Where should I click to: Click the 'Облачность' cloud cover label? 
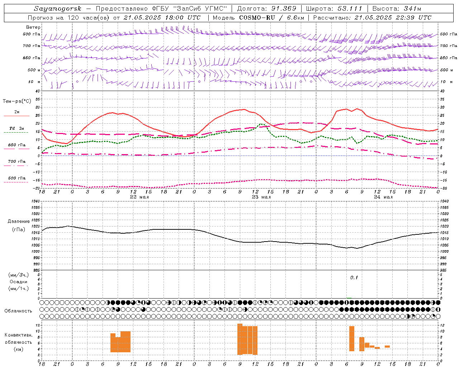[x=18, y=311]
